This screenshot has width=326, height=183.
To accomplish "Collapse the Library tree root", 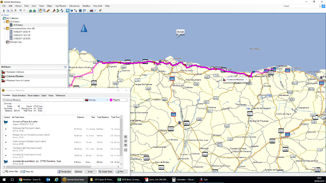I will pyautogui.click(x=2, y=15).
